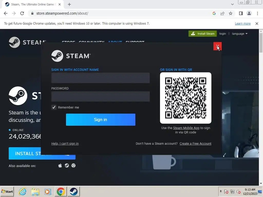Image resolution: width=263 pixels, height=197 pixels.
Task: Close the Steam browser tab
Action: 60,5
